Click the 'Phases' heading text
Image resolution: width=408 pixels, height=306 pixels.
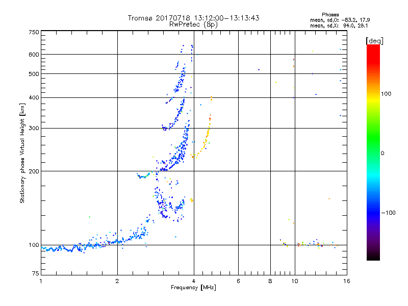330,15
